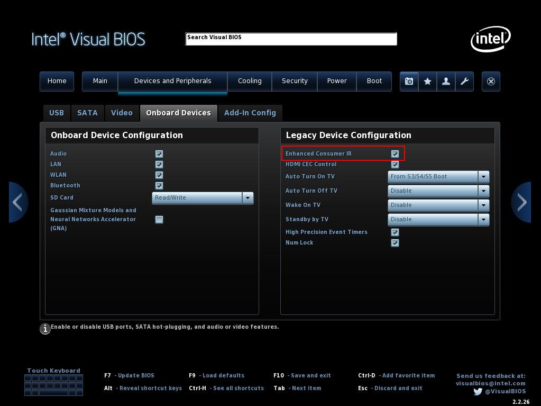Open the Cooling menu tab
The image size is (541, 406).
coord(250,81)
